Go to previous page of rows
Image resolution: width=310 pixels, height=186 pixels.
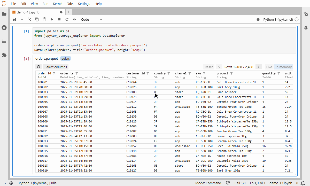219,67
